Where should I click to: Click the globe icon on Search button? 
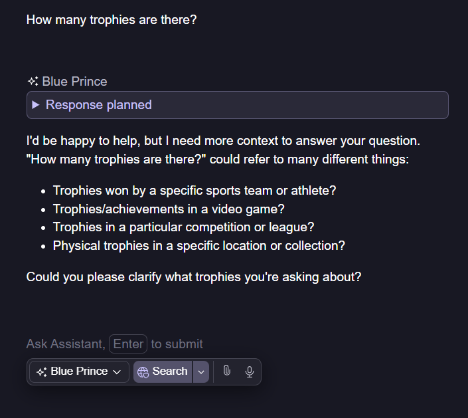pyautogui.click(x=143, y=372)
